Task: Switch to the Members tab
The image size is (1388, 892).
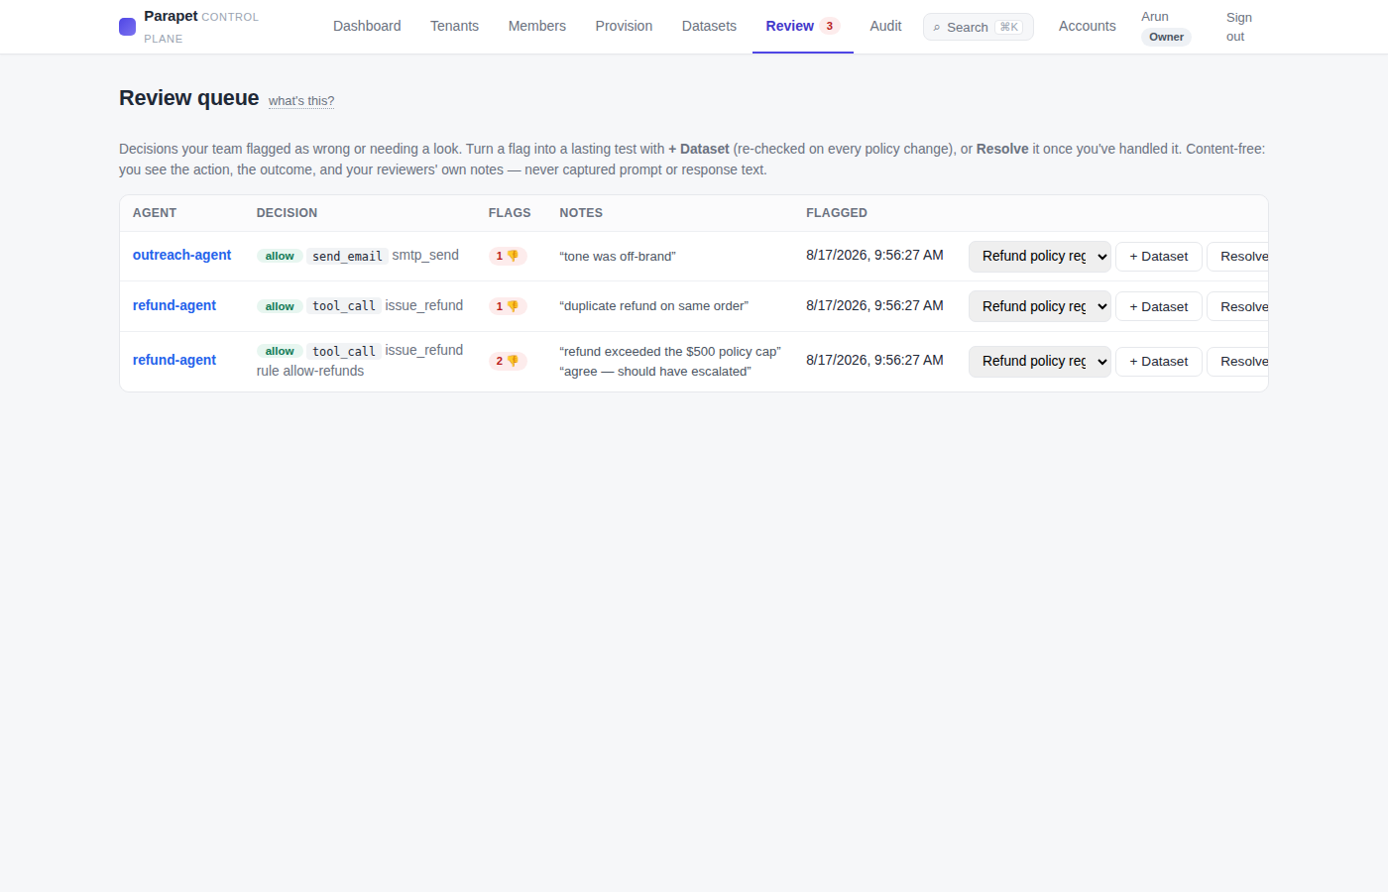Action: (x=536, y=26)
